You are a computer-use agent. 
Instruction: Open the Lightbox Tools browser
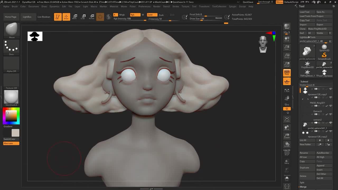pos(307,37)
